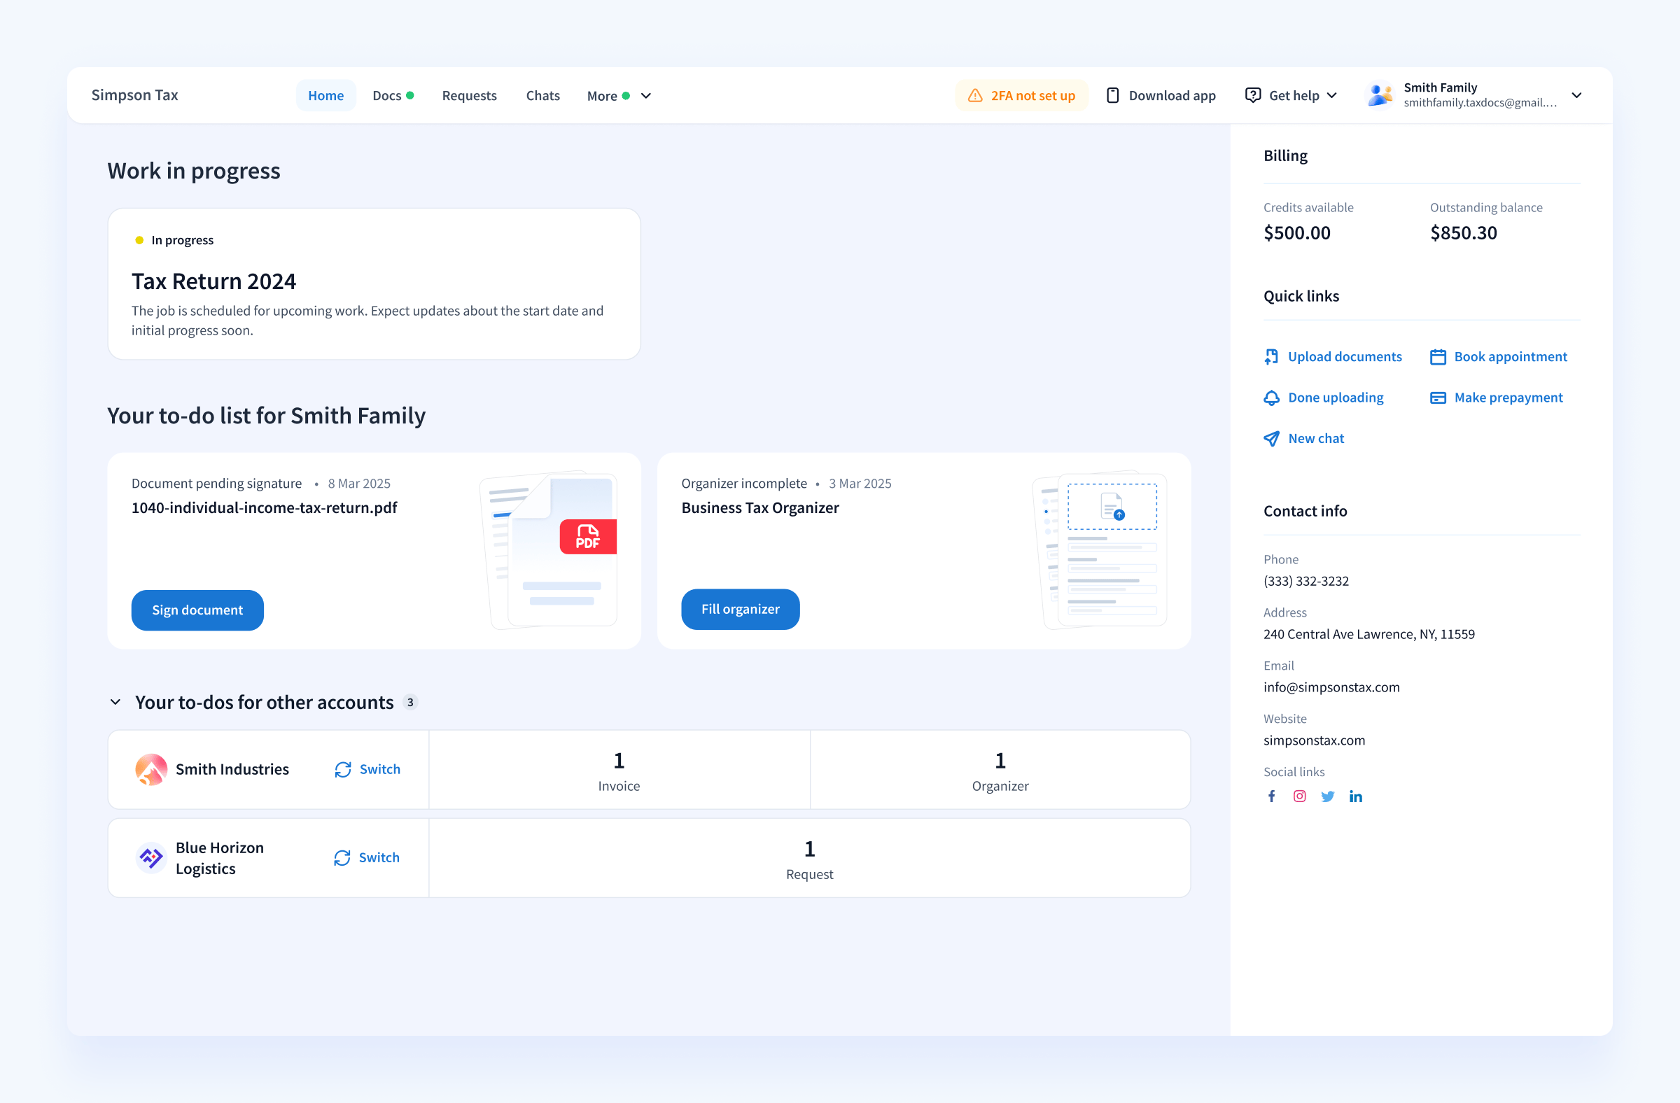Open the Chats tab

click(x=542, y=95)
